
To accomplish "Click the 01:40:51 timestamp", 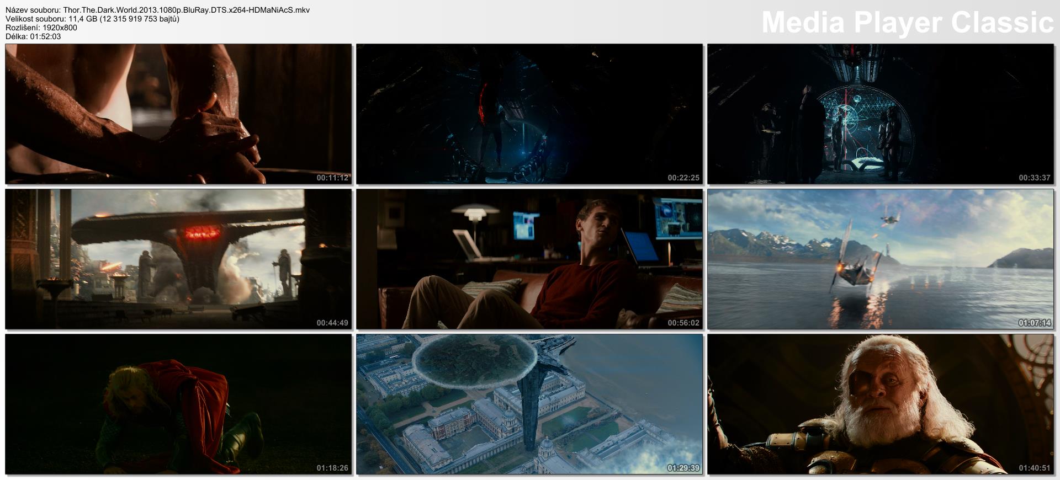I will pyautogui.click(x=1035, y=468).
